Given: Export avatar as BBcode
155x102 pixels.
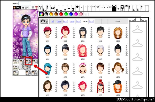Looking at the screenshot, I should [16, 73].
